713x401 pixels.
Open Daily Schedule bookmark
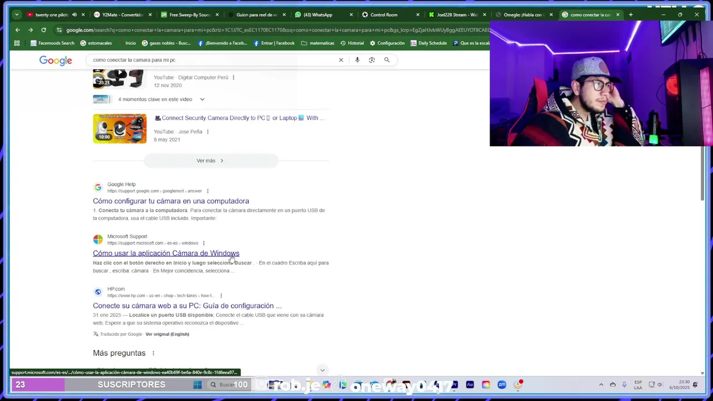click(428, 43)
